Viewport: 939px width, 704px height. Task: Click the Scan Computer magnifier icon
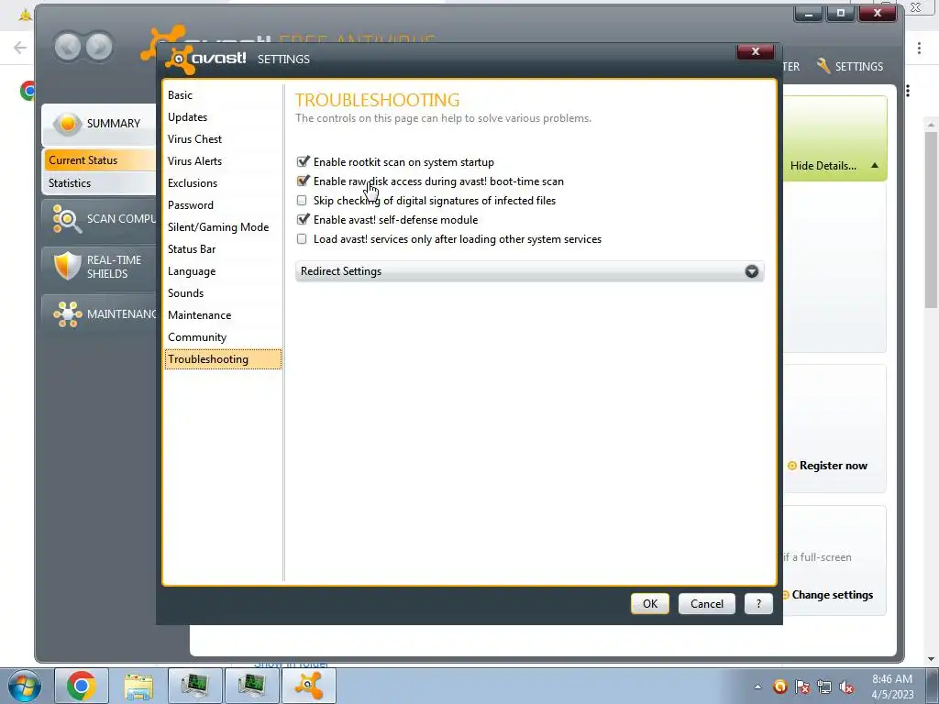(x=66, y=219)
